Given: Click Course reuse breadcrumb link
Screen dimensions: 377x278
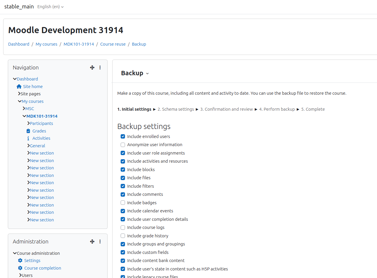Looking at the screenshot, I should (x=113, y=44).
